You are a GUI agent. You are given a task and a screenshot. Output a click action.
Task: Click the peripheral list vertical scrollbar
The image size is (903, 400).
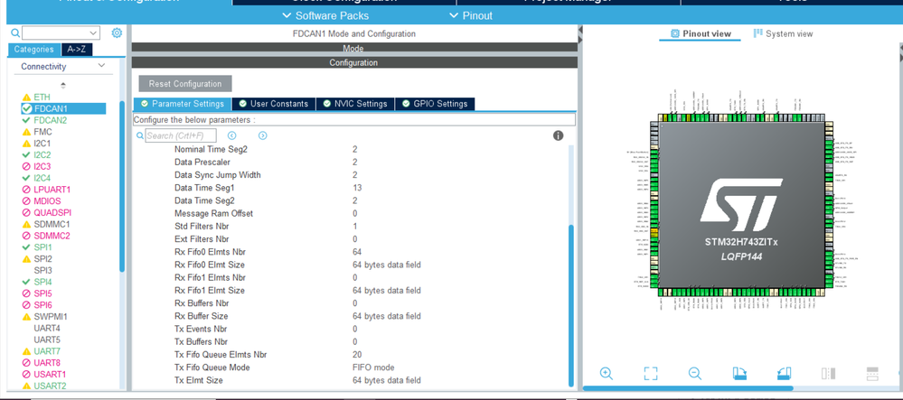tap(122, 186)
